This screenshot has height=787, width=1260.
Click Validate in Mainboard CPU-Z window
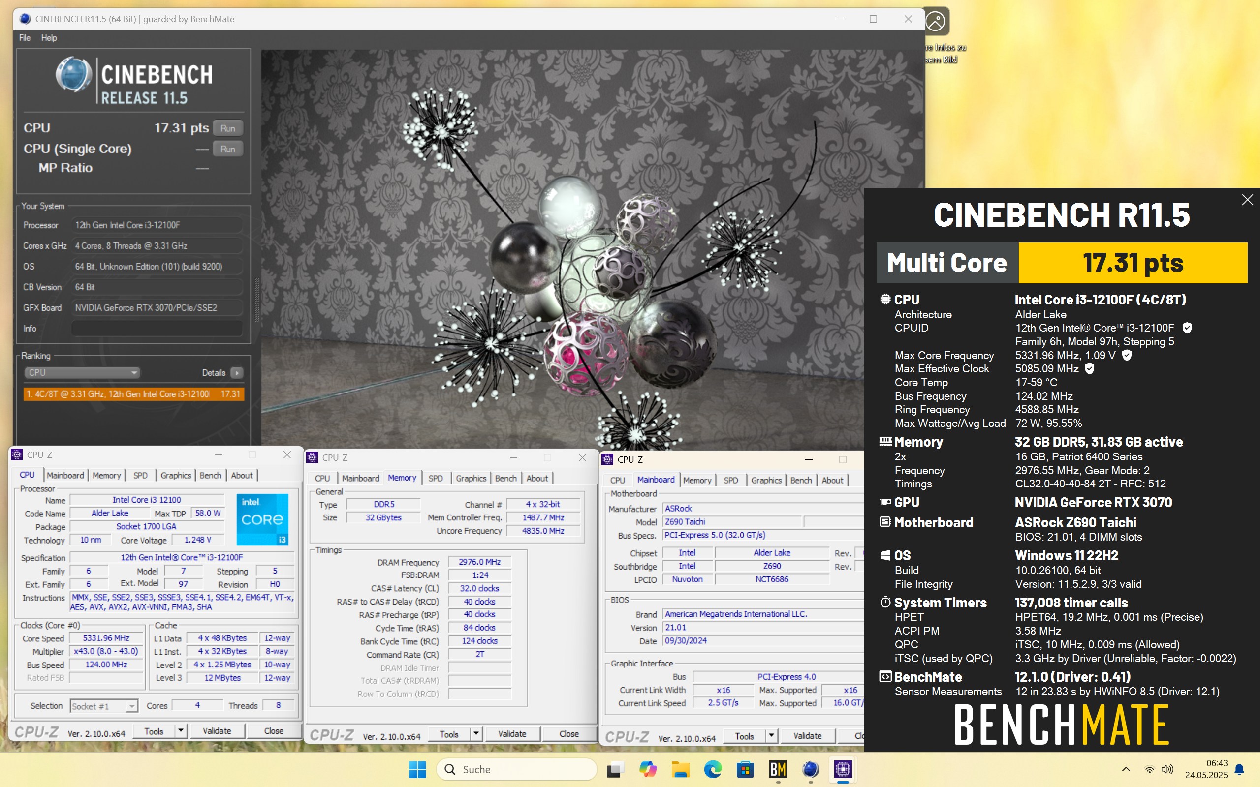(807, 736)
